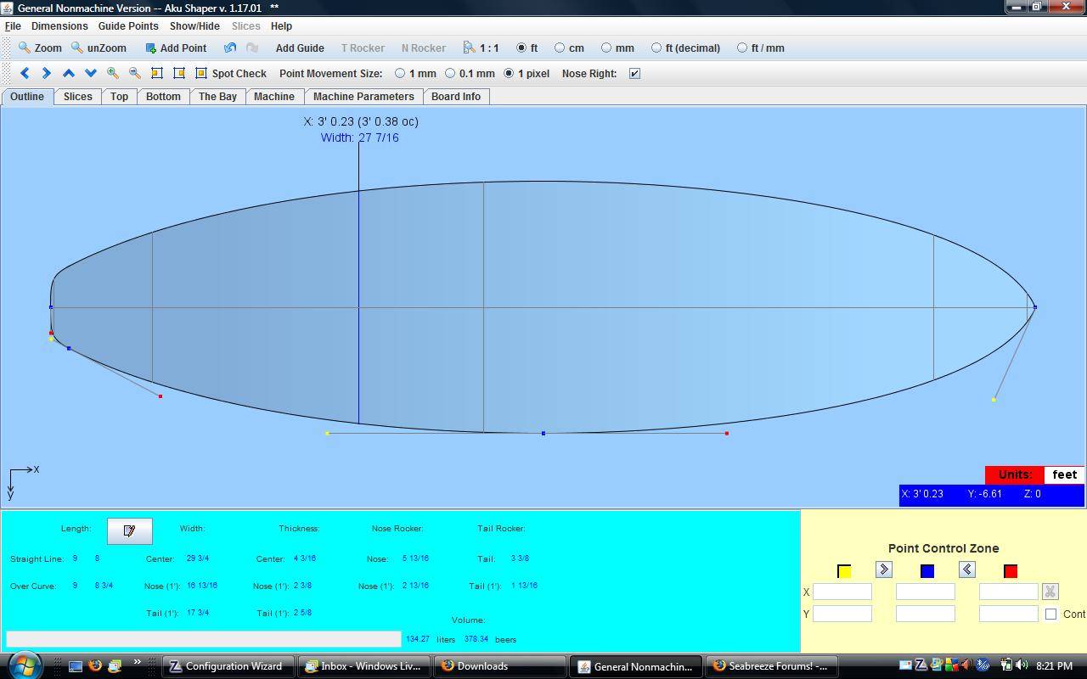Click the unZoom magnifier tool
Image resolution: width=1087 pixels, height=679 pixels.
coord(99,48)
